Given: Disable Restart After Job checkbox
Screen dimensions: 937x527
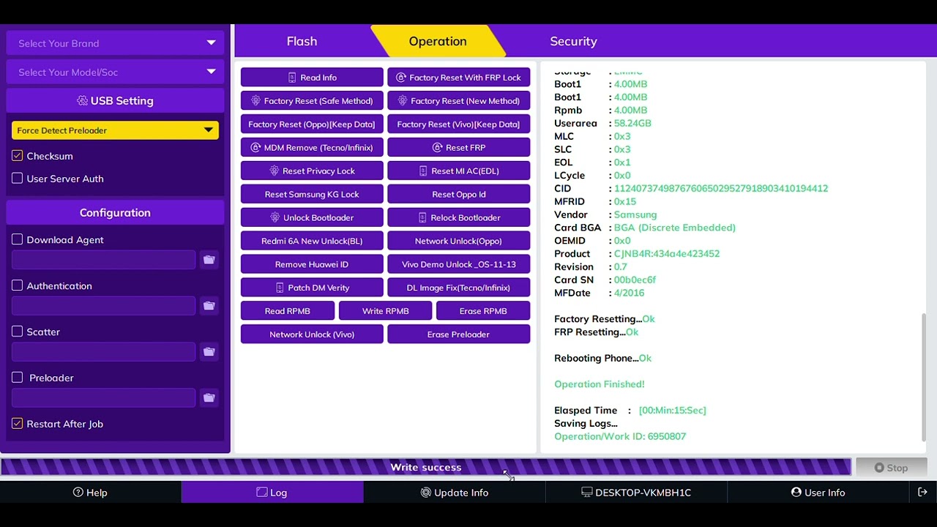Looking at the screenshot, I should click(x=18, y=424).
